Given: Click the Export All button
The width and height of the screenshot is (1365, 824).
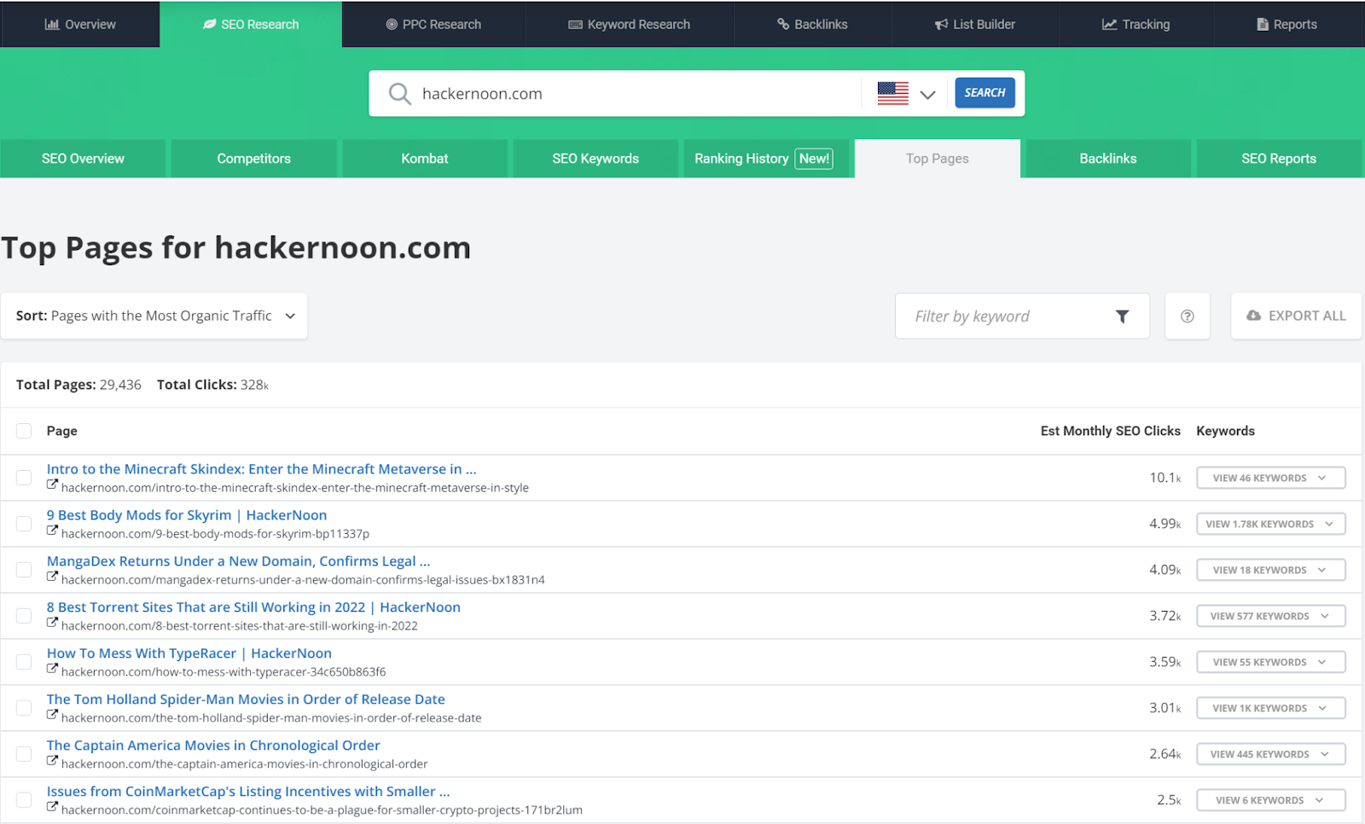Looking at the screenshot, I should tap(1295, 316).
